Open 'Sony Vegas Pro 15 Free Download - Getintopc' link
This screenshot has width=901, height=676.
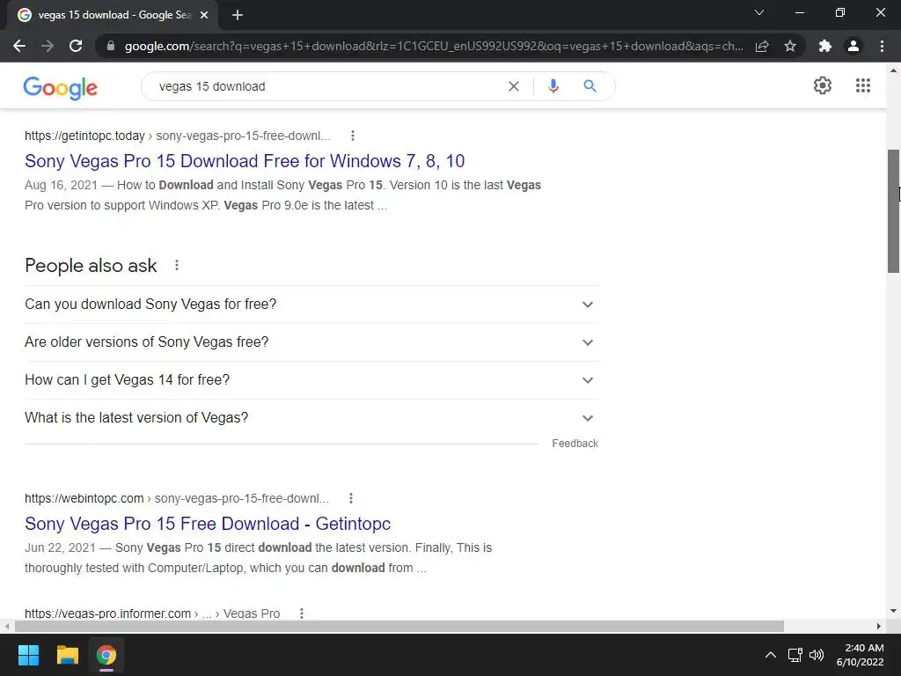[208, 524]
